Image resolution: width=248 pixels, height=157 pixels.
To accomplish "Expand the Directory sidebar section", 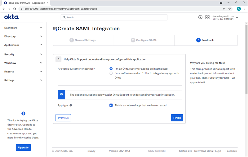I will click(23, 36).
